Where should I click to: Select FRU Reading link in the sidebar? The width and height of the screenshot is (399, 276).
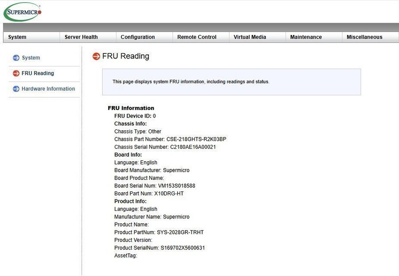tap(38, 74)
